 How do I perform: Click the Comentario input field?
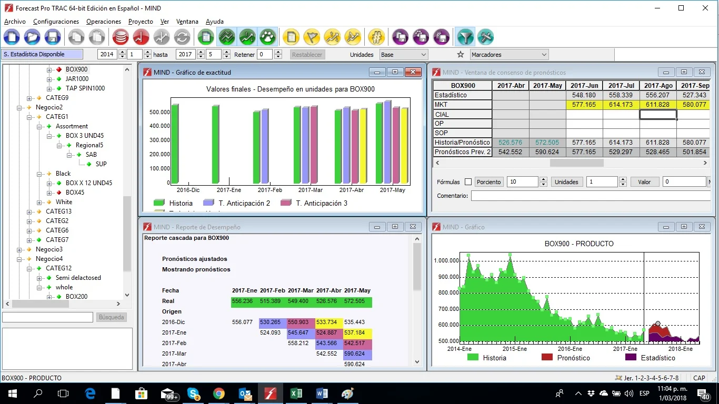[x=591, y=196]
